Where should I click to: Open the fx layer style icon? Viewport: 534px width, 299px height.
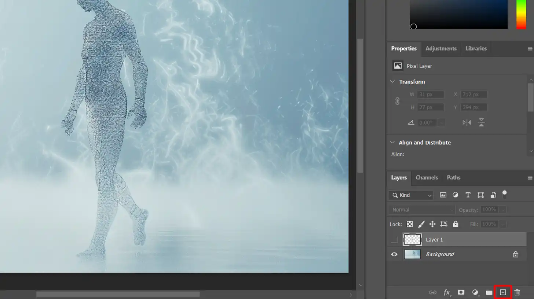point(447,292)
